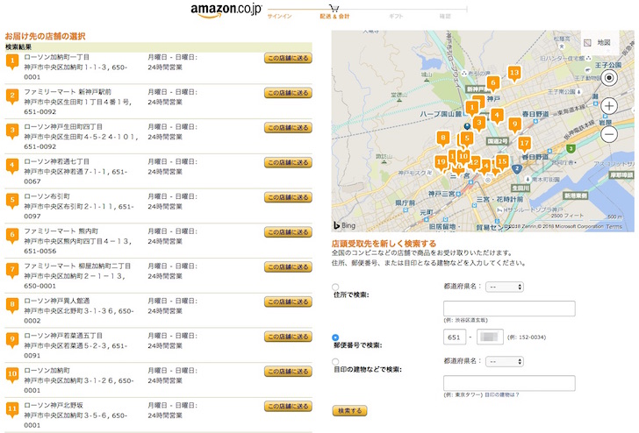Click the Amazon.co.jp logo
The height and width of the screenshot is (433, 639).
click(226, 11)
